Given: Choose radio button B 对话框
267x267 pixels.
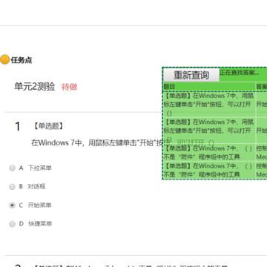Looking at the screenshot, I should (x=12, y=187).
